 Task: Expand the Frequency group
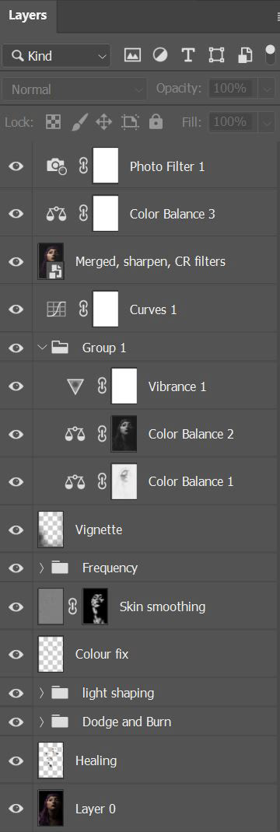[x=42, y=568]
